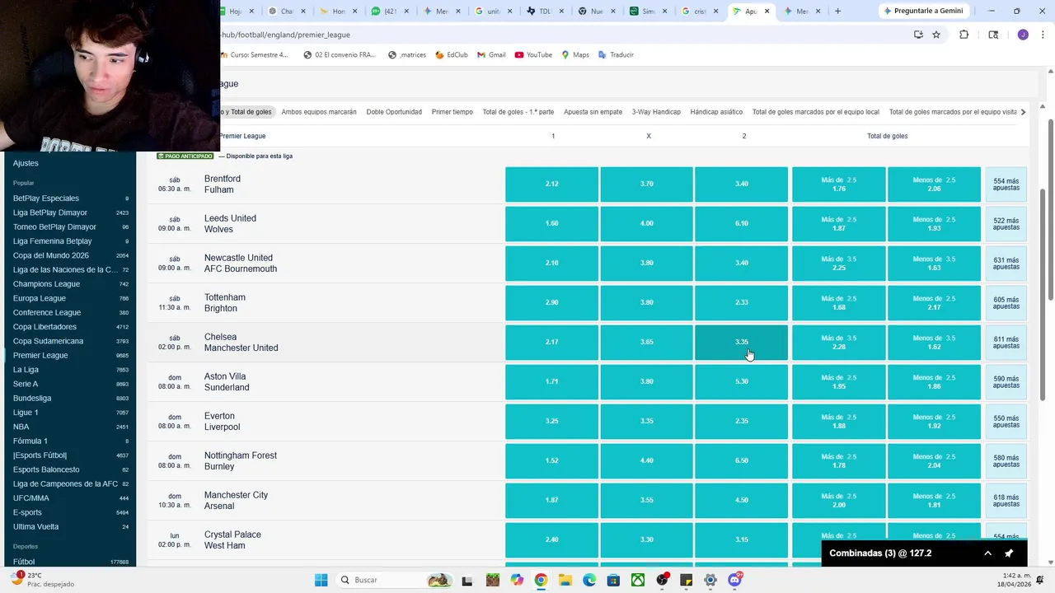
Task: Close the Apu browser tab
Action: (x=767, y=12)
